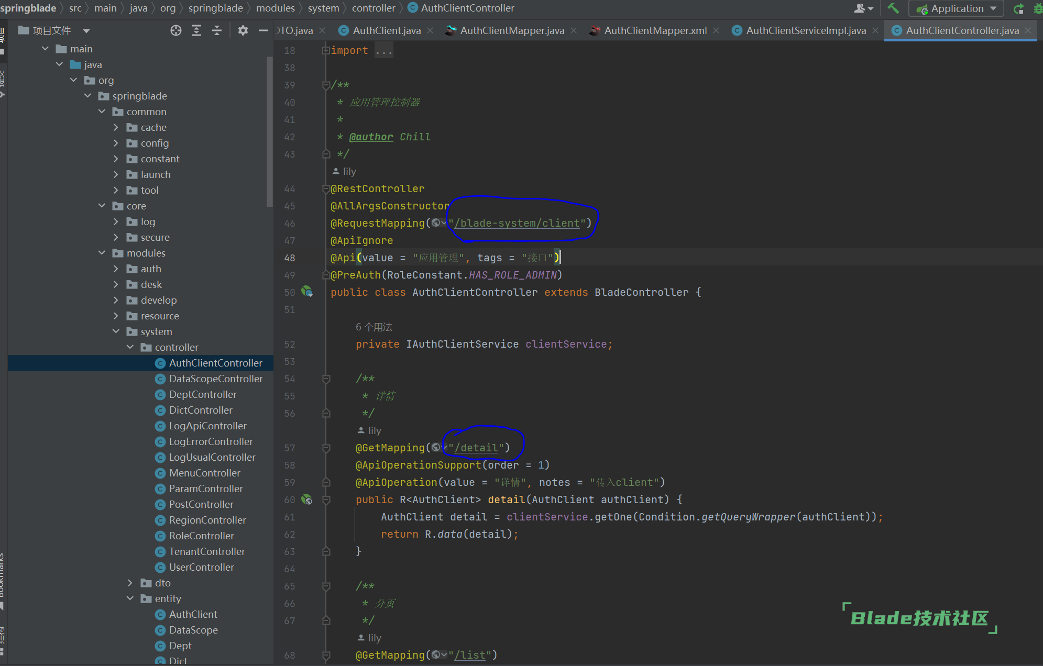Screen dimensions: 1043x666
Task: Close the AuthClient.java tab
Action: click(x=430, y=30)
